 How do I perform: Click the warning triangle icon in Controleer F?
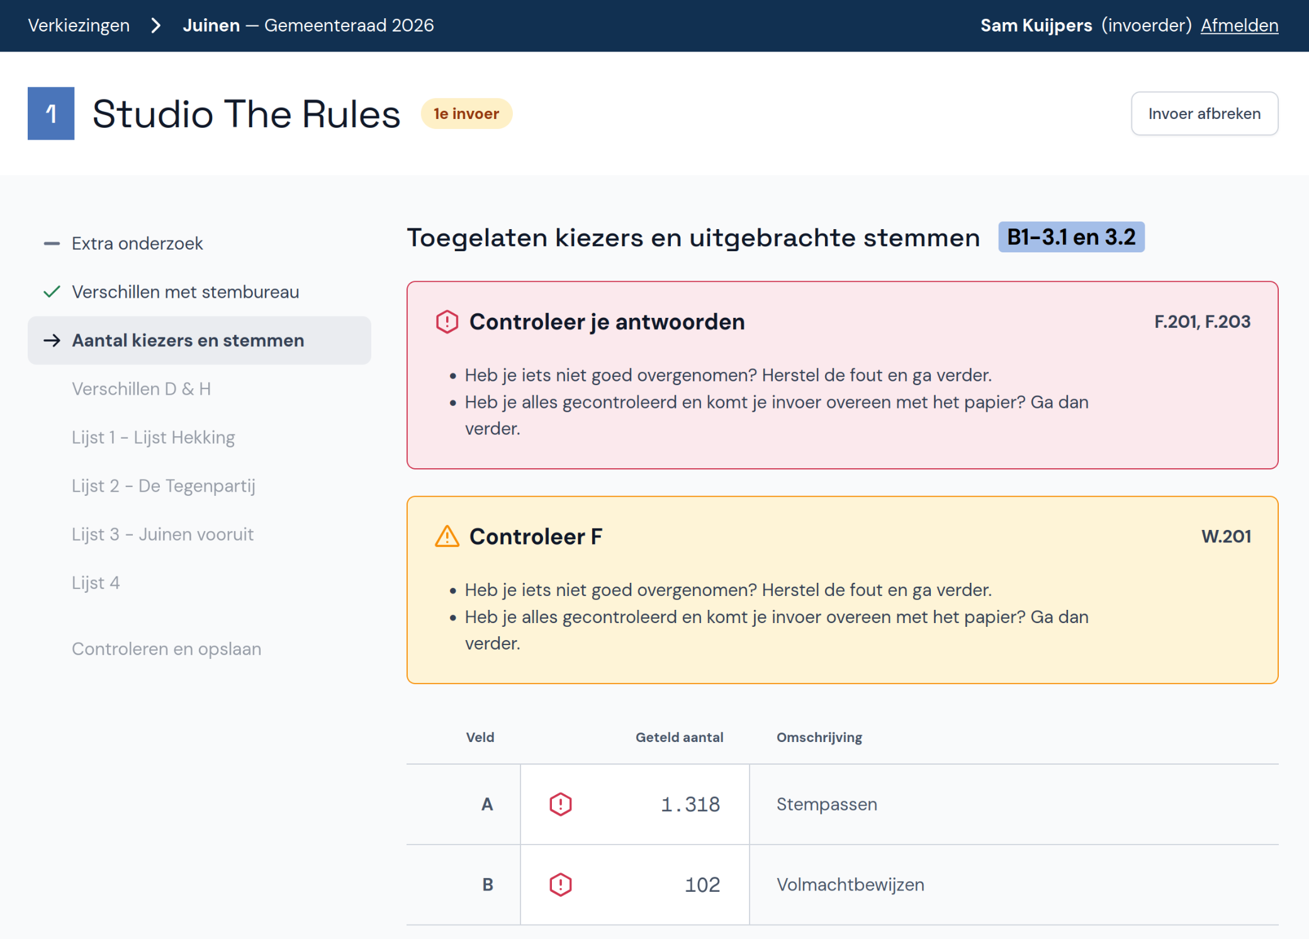pos(447,536)
